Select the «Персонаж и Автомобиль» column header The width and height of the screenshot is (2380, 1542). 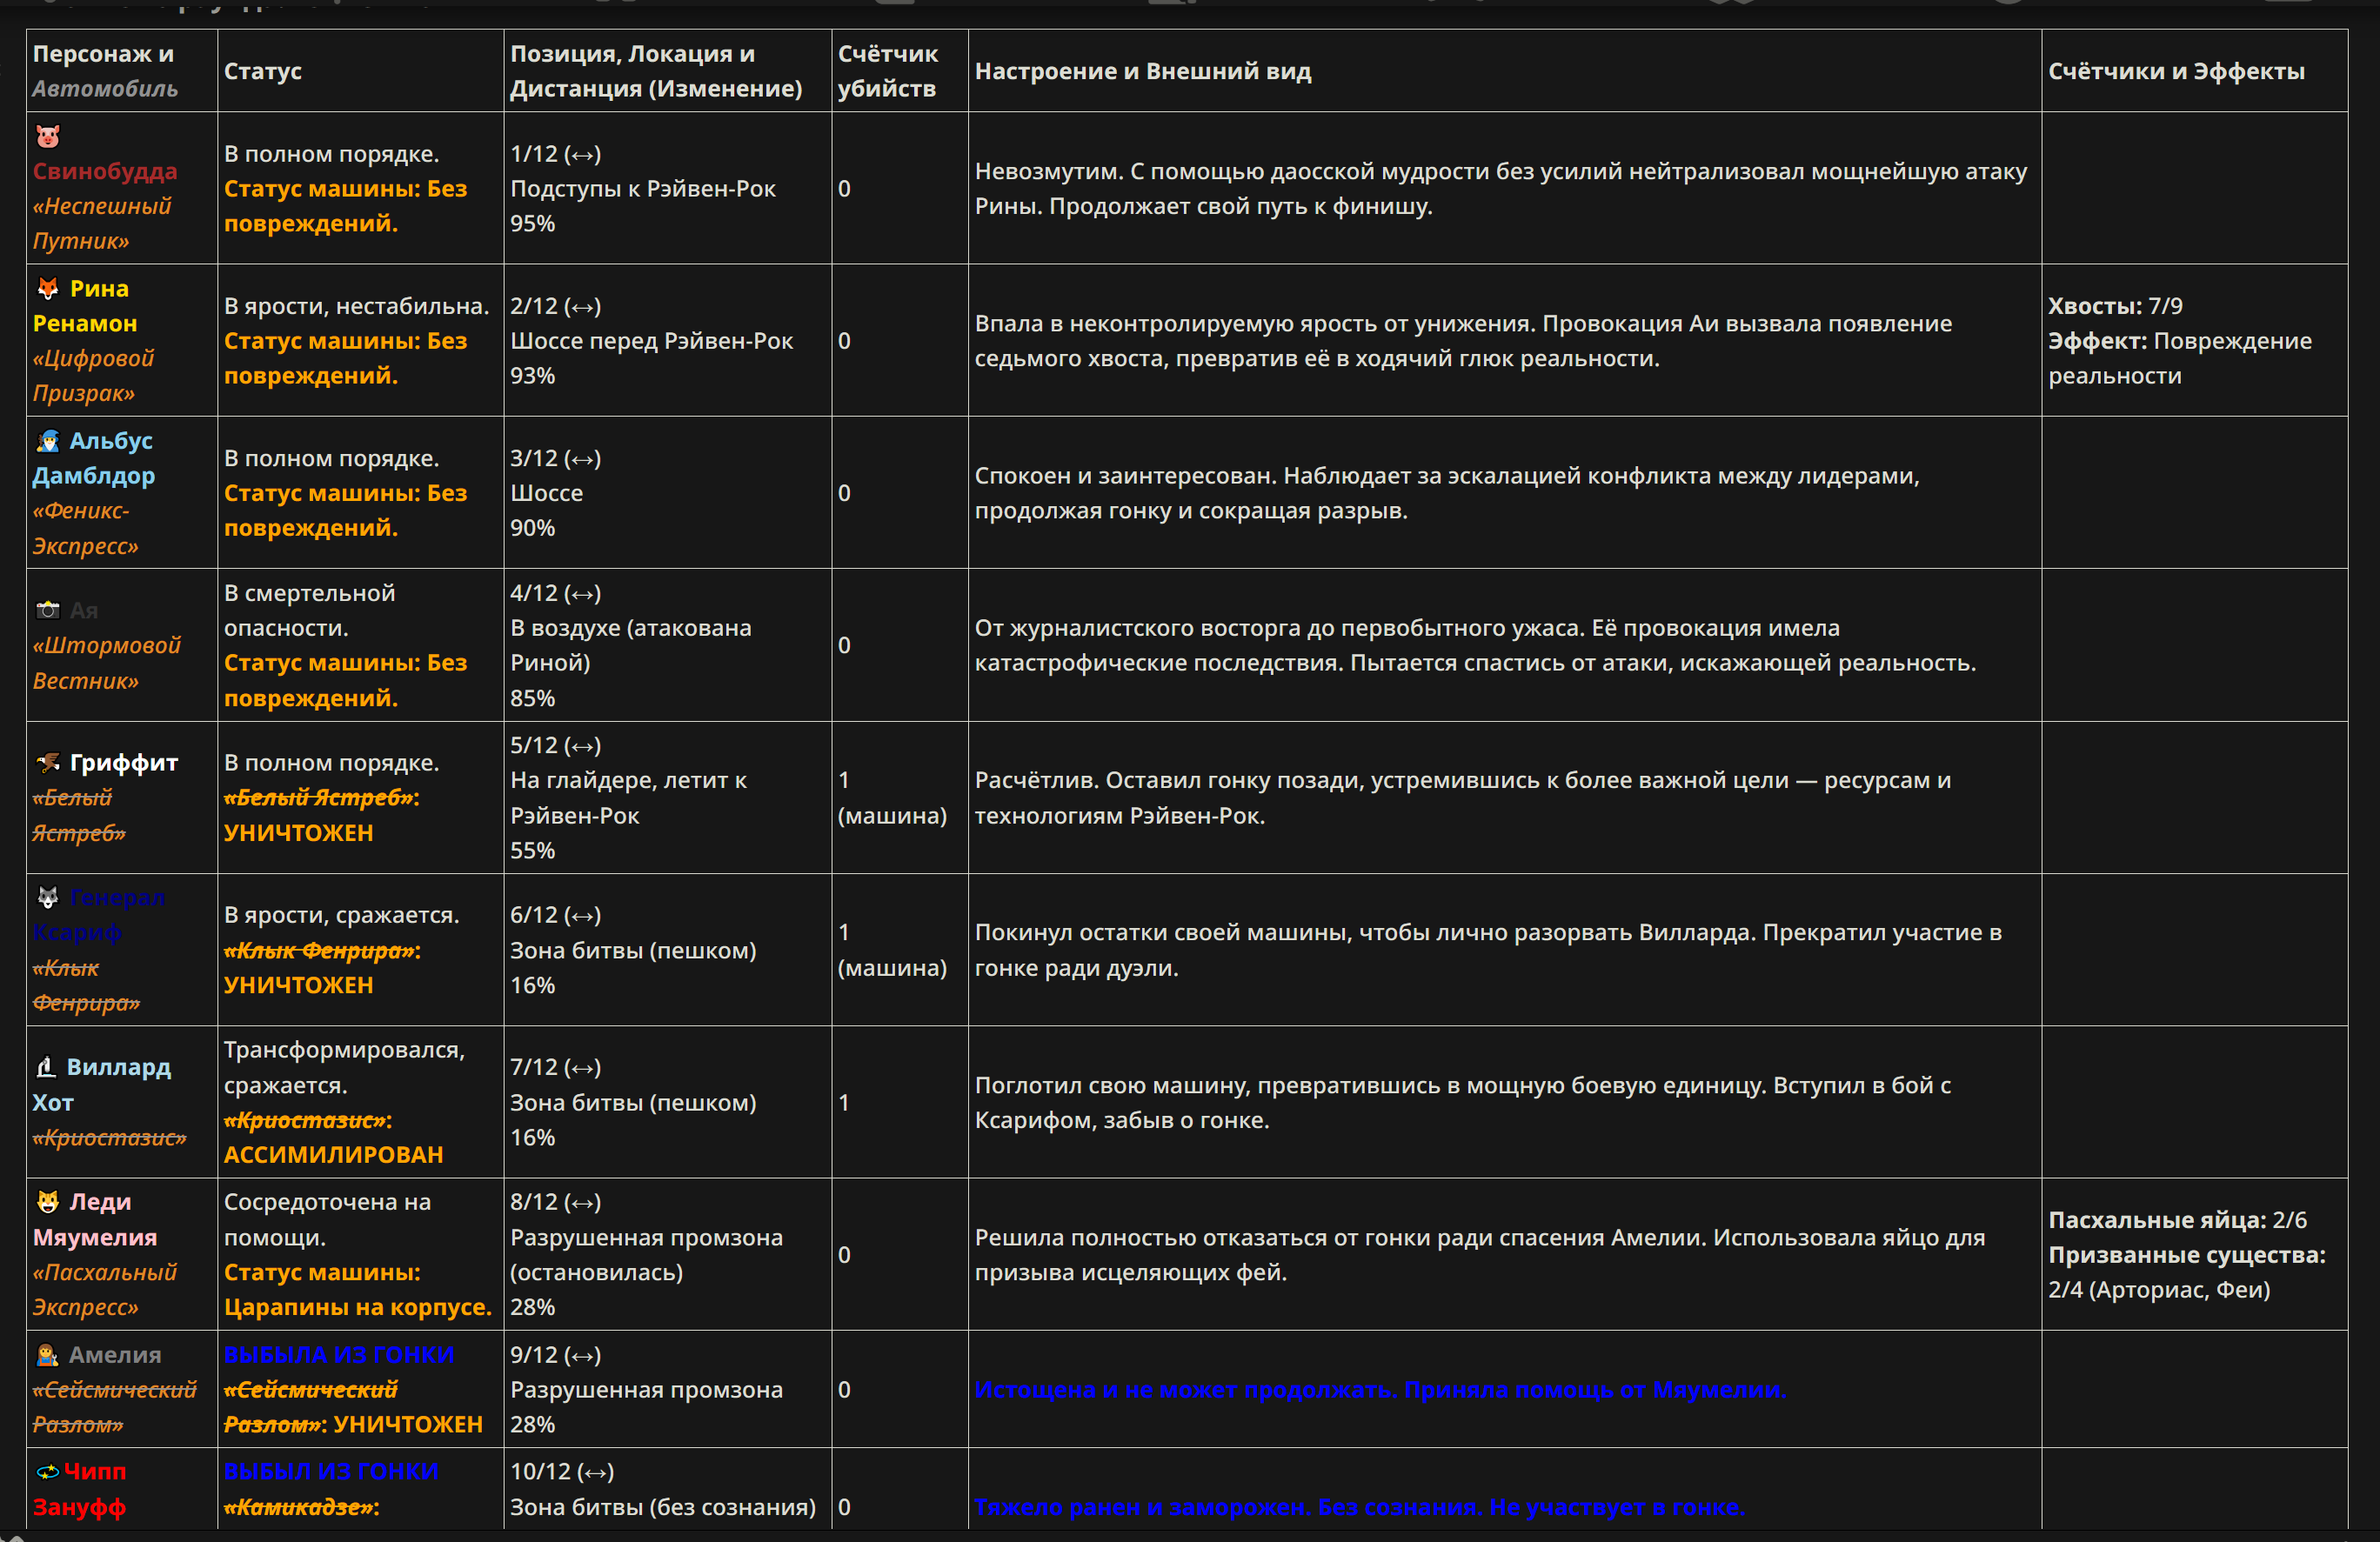121,71
